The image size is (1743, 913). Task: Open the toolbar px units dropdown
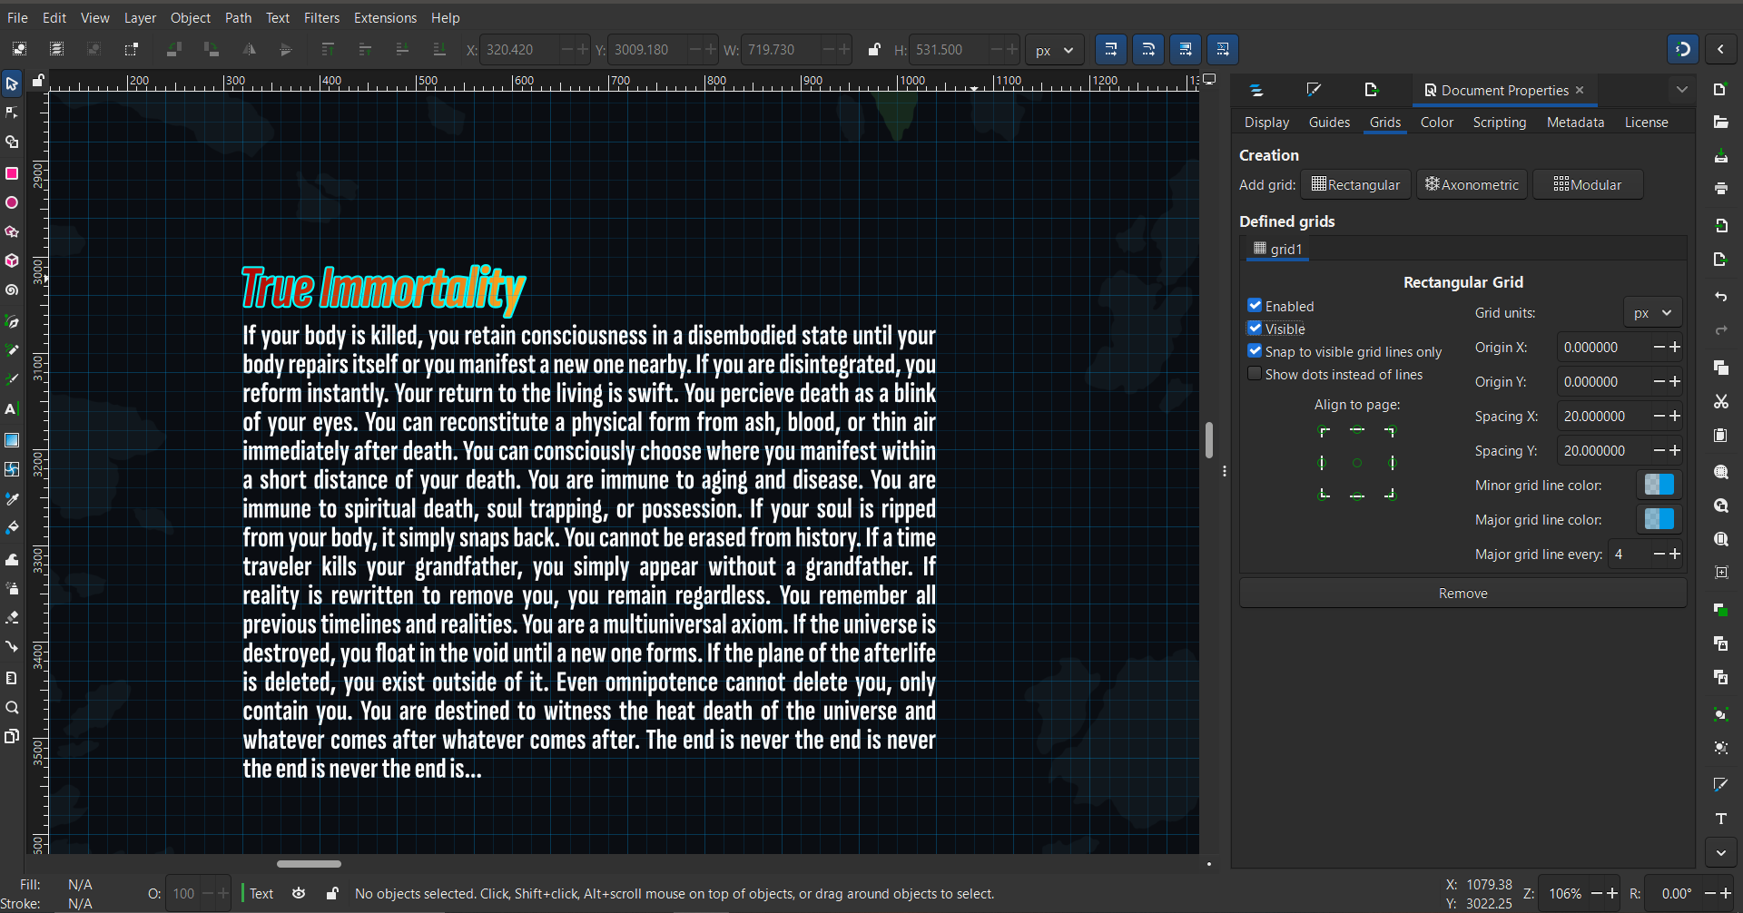pyautogui.click(x=1054, y=51)
